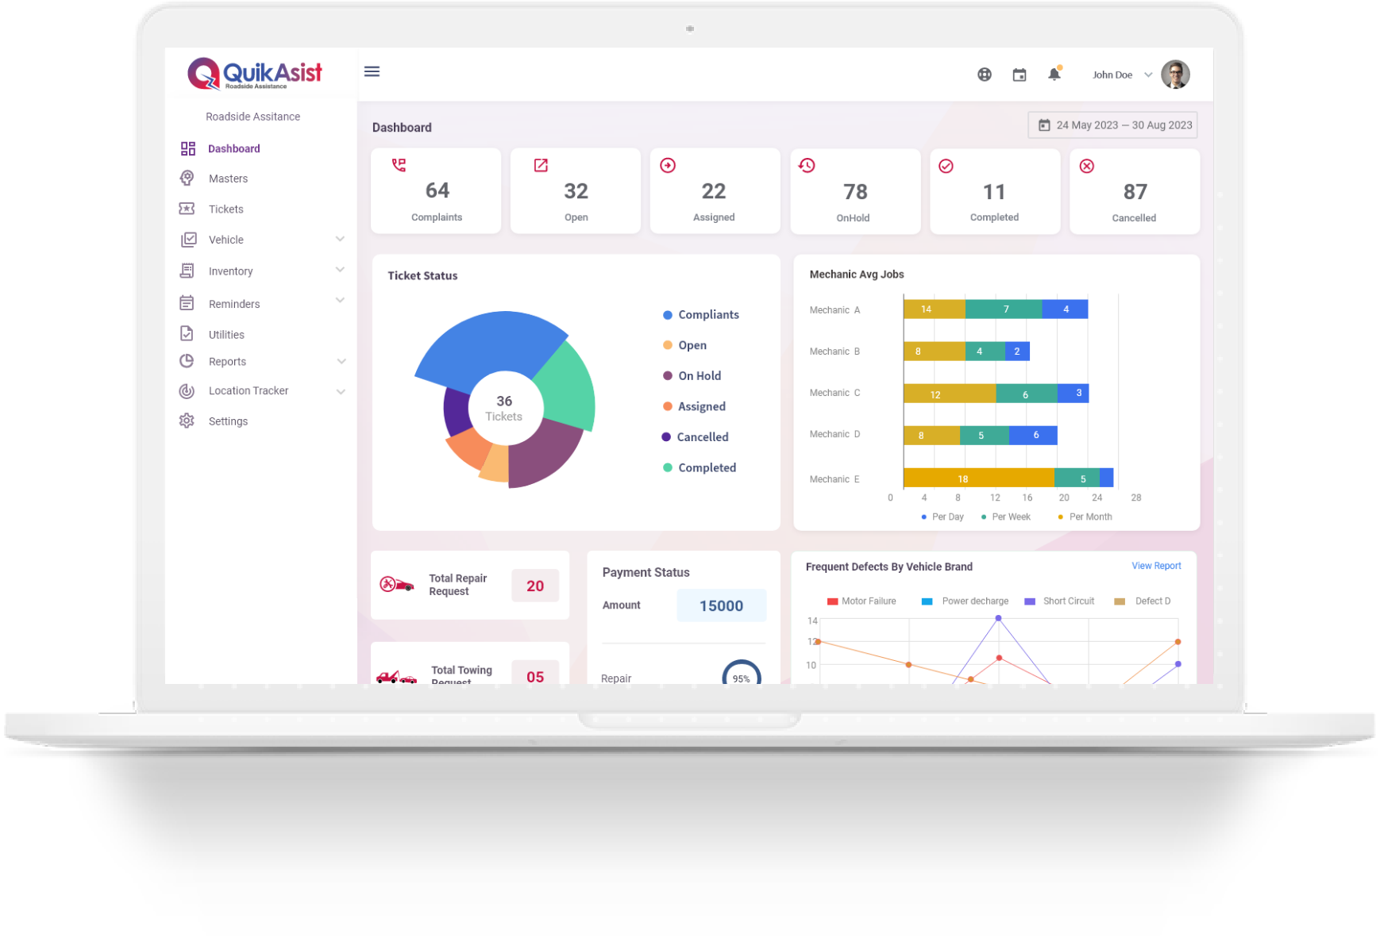The width and height of the screenshot is (1380, 949).
Task: Toggle the Short Circuit legend item
Action: click(x=1059, y=601)
